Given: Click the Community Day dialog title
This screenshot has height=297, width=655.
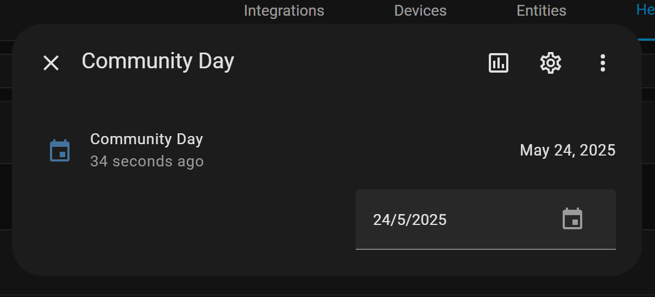Looking at the screenshot, I should pyautogui.click(x=158, y=61).
